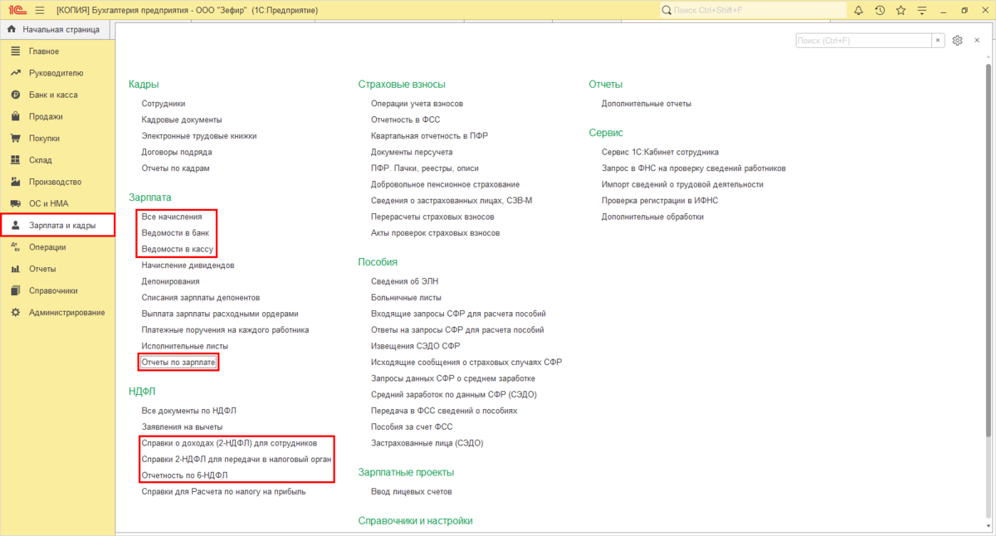Open the hamburger main menu icon

(39, 10)
